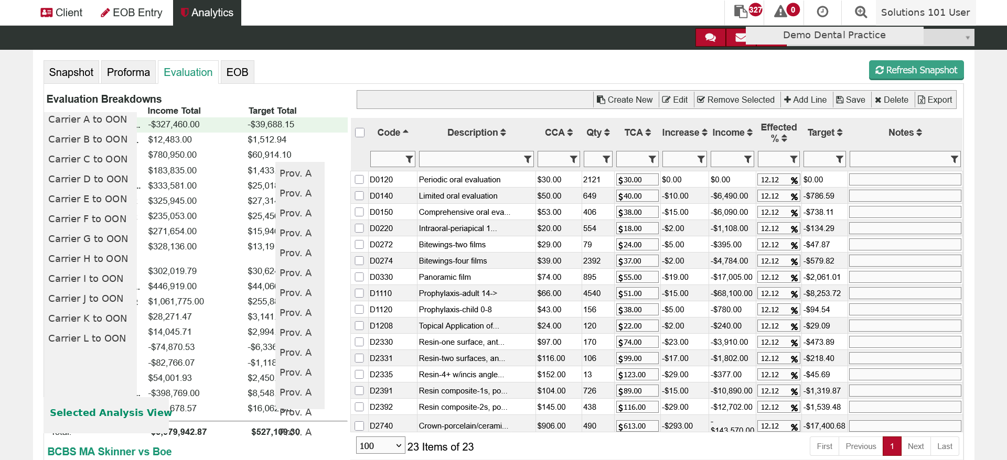Check the D2330 Resin-one surface row

click(359, 342)
